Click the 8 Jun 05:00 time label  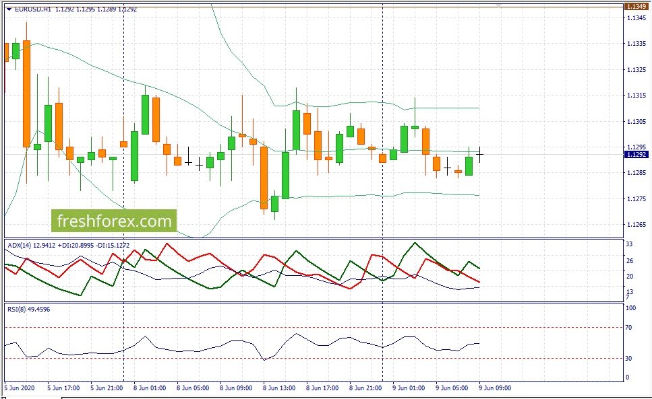pyautogui.click(x=193, y=388)
